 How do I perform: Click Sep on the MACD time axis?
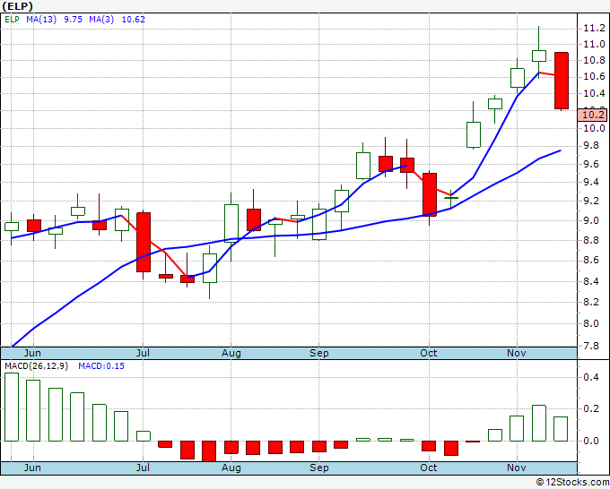(x=319, y=468)
